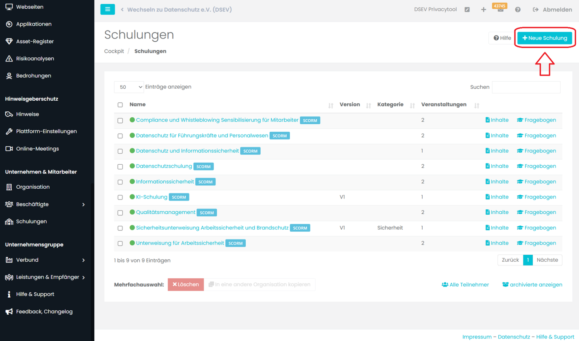Click the Neue Schulung button
579x341 pixels.
(x=545, y=38)
